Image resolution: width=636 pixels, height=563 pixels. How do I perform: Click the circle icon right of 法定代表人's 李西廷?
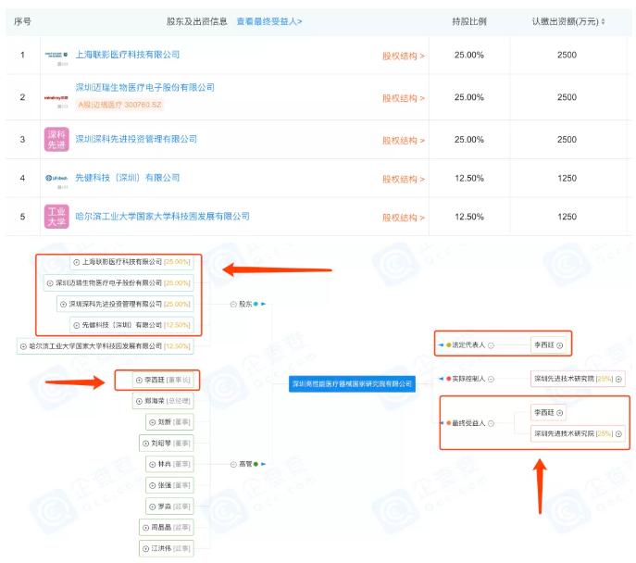pyautogui.click(x=560, y=345)
